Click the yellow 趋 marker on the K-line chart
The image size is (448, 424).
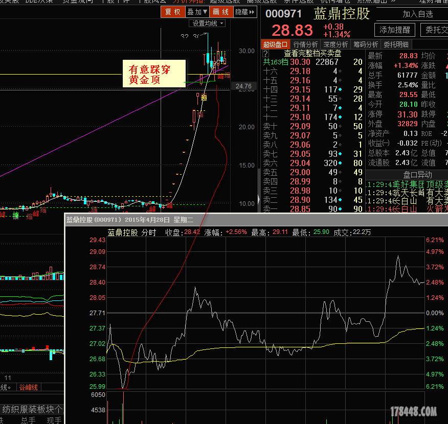point(204,98)
